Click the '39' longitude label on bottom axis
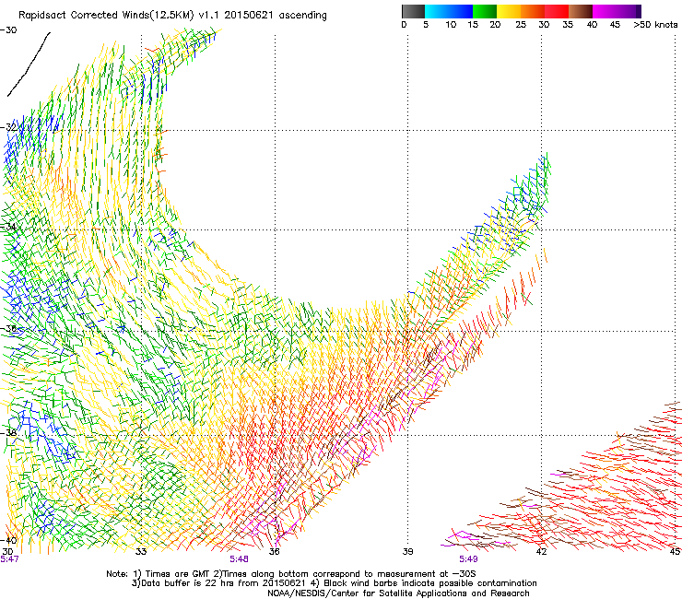This screenshot has width=682, height=599. 407,552
